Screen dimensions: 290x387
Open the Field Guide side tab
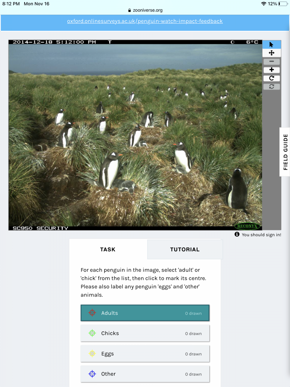285,152
